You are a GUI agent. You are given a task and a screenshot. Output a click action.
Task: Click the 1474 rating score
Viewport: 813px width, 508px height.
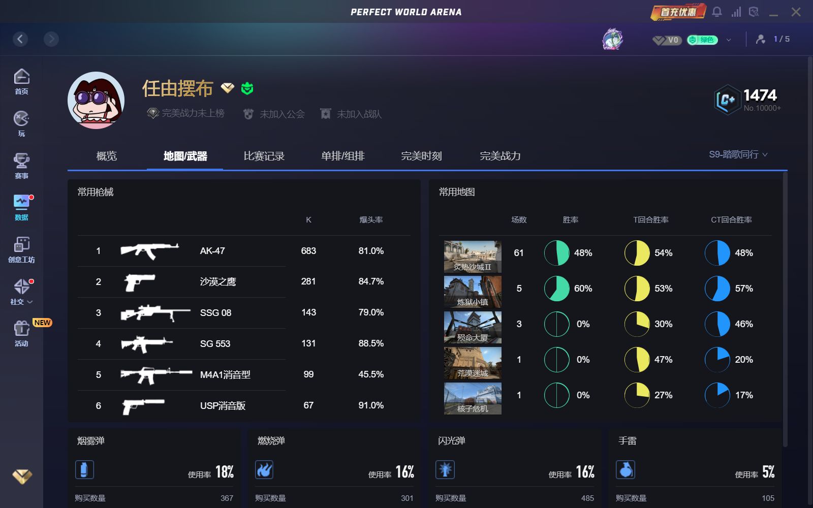click(x=760, y=95)
